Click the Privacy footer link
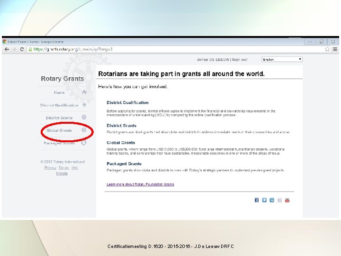Screen dimensions: 341x256 50,168
